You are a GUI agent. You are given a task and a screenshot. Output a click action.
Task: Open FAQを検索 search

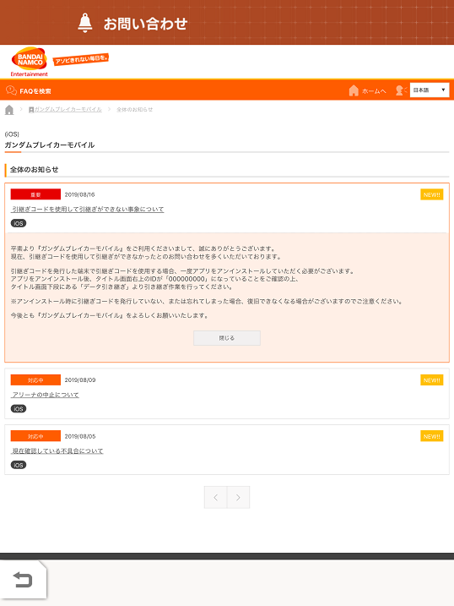pos(35,91)
